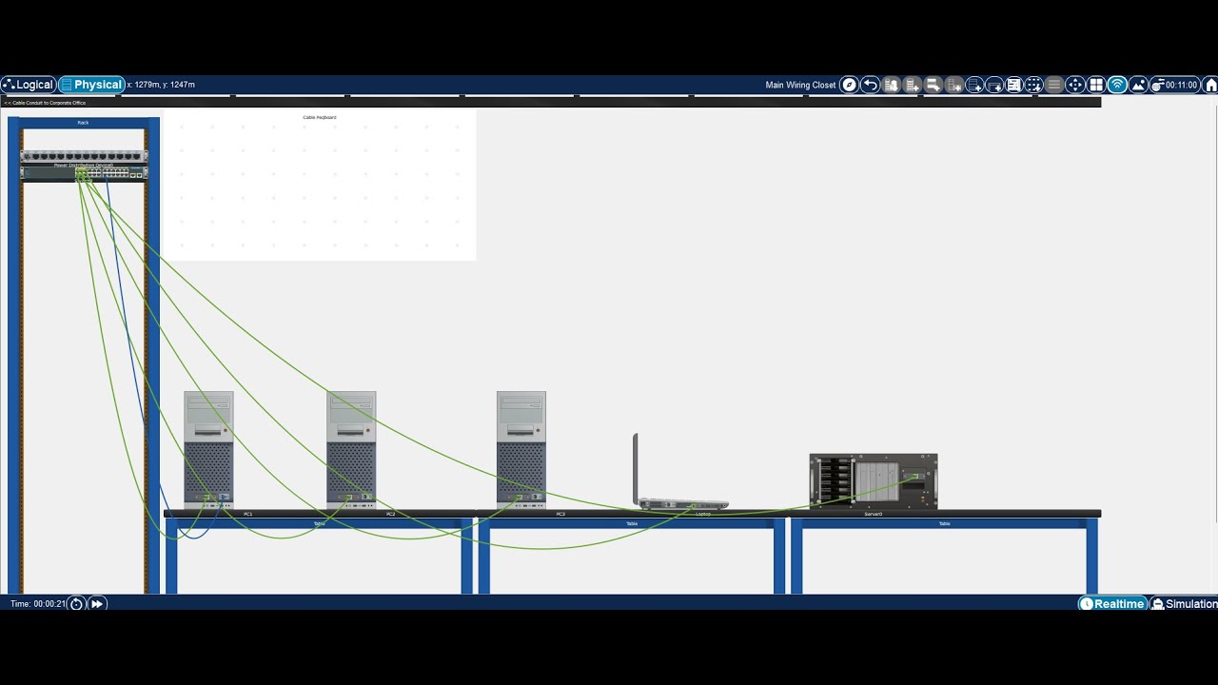Add a cable pegboard using the pegboard icon
This screenshot has height=685, width=1218.
pos(1034,85)
